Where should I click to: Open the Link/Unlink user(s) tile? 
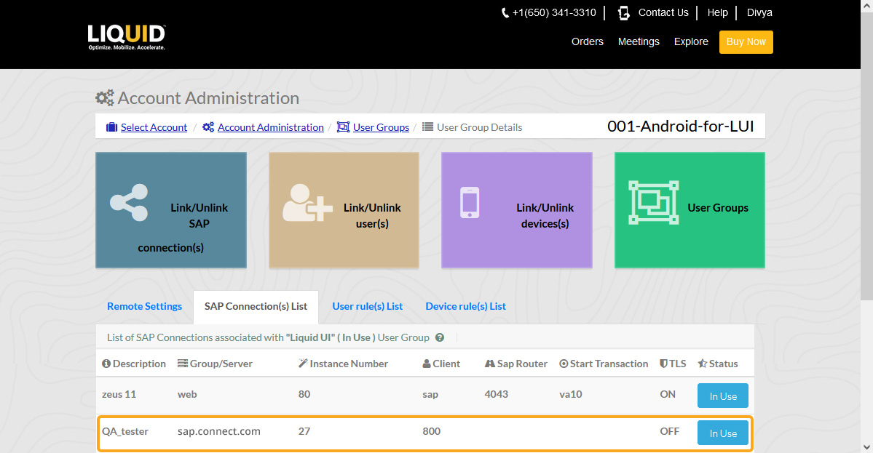(344, 210)
